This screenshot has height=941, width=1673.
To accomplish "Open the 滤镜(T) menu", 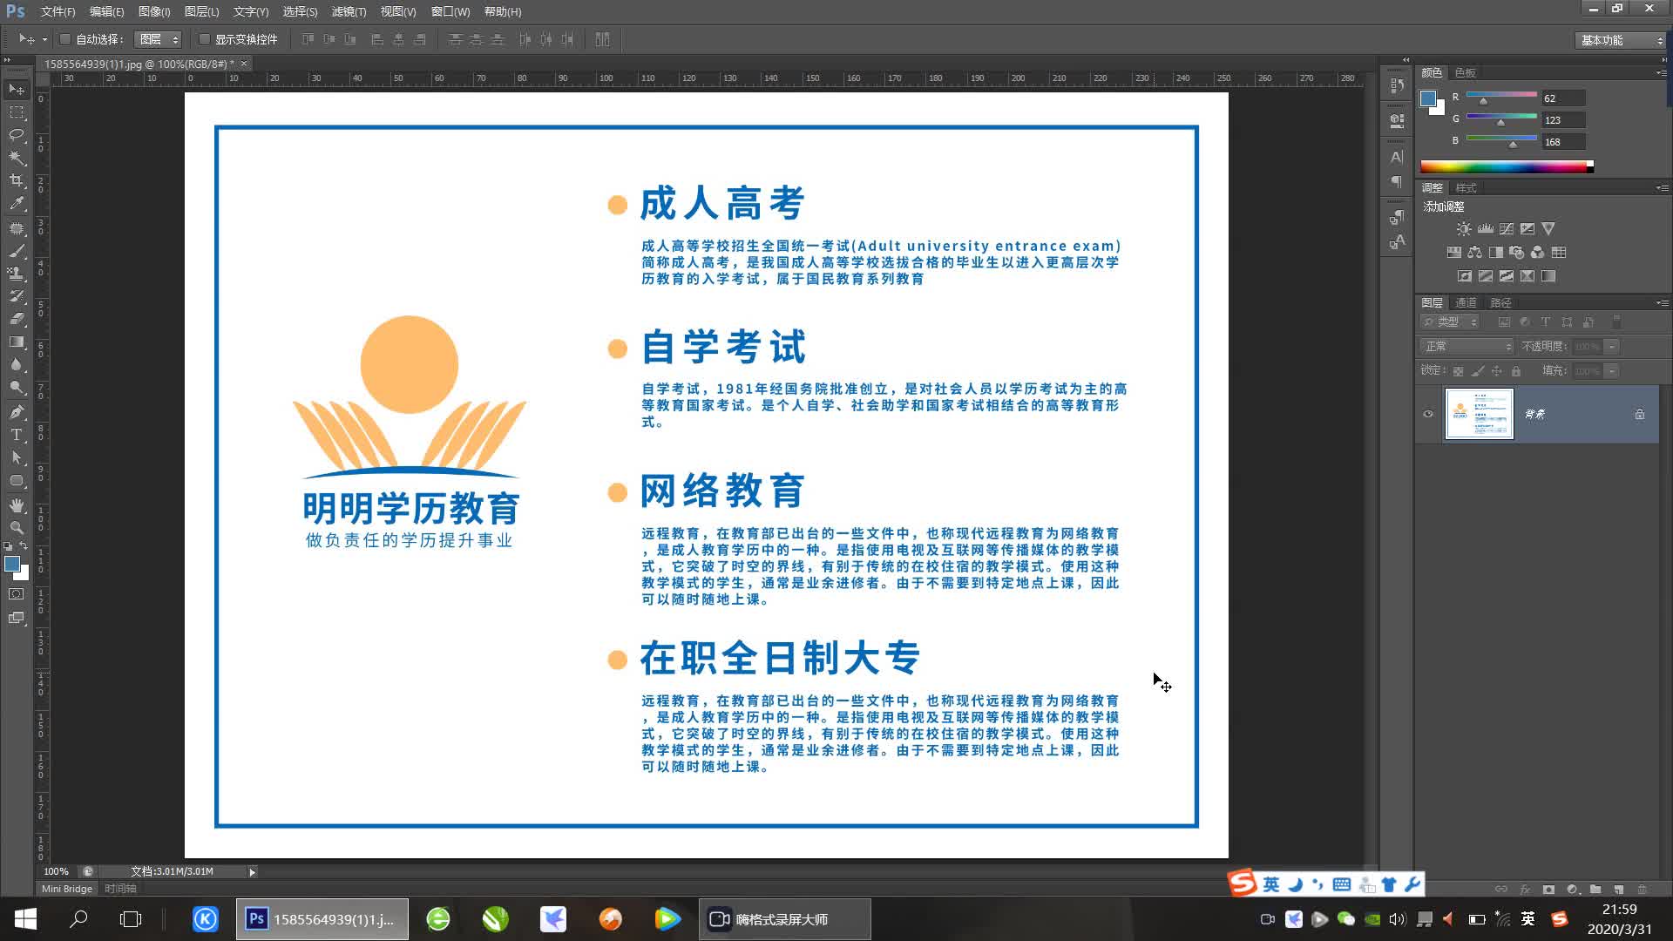I will [349, 11].
